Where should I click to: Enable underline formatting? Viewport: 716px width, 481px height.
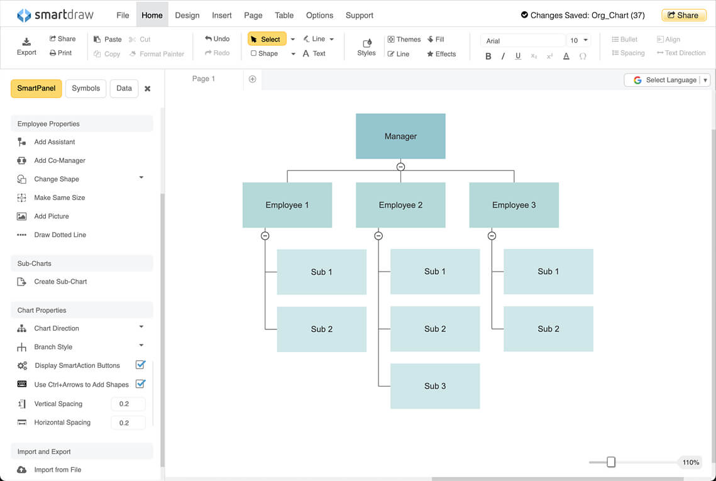pos(517,56)
